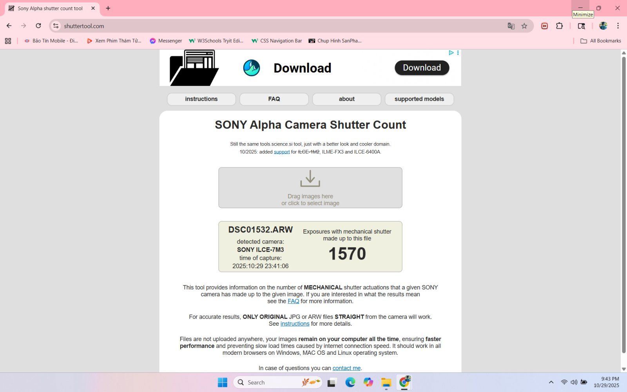Open the about tab
Screen dimensions: 627x392
pyautogui.click(x=347, y=99)
